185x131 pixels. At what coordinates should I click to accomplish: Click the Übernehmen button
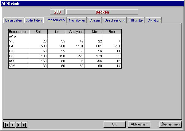(170, 124)
